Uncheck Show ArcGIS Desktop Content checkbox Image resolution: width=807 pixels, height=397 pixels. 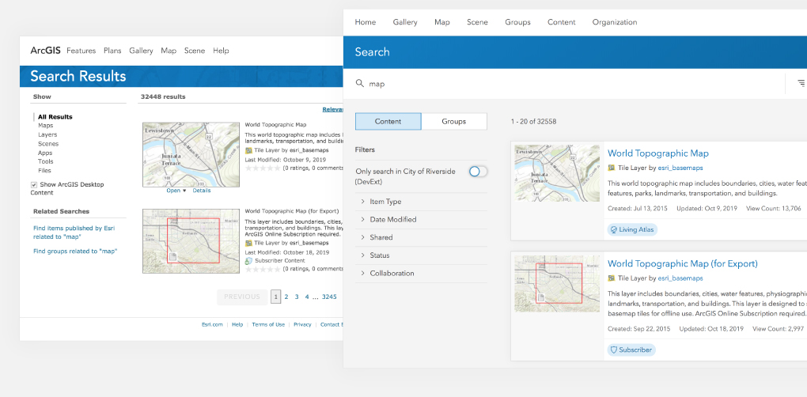tap(34, 184)
